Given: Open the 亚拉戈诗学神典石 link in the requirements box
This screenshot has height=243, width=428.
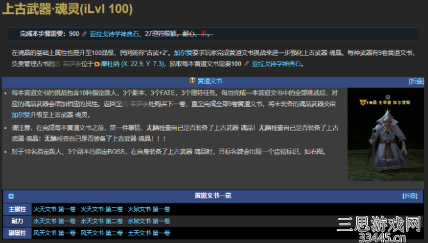Looking at the screenshot, I should click(x=114, y=34).
